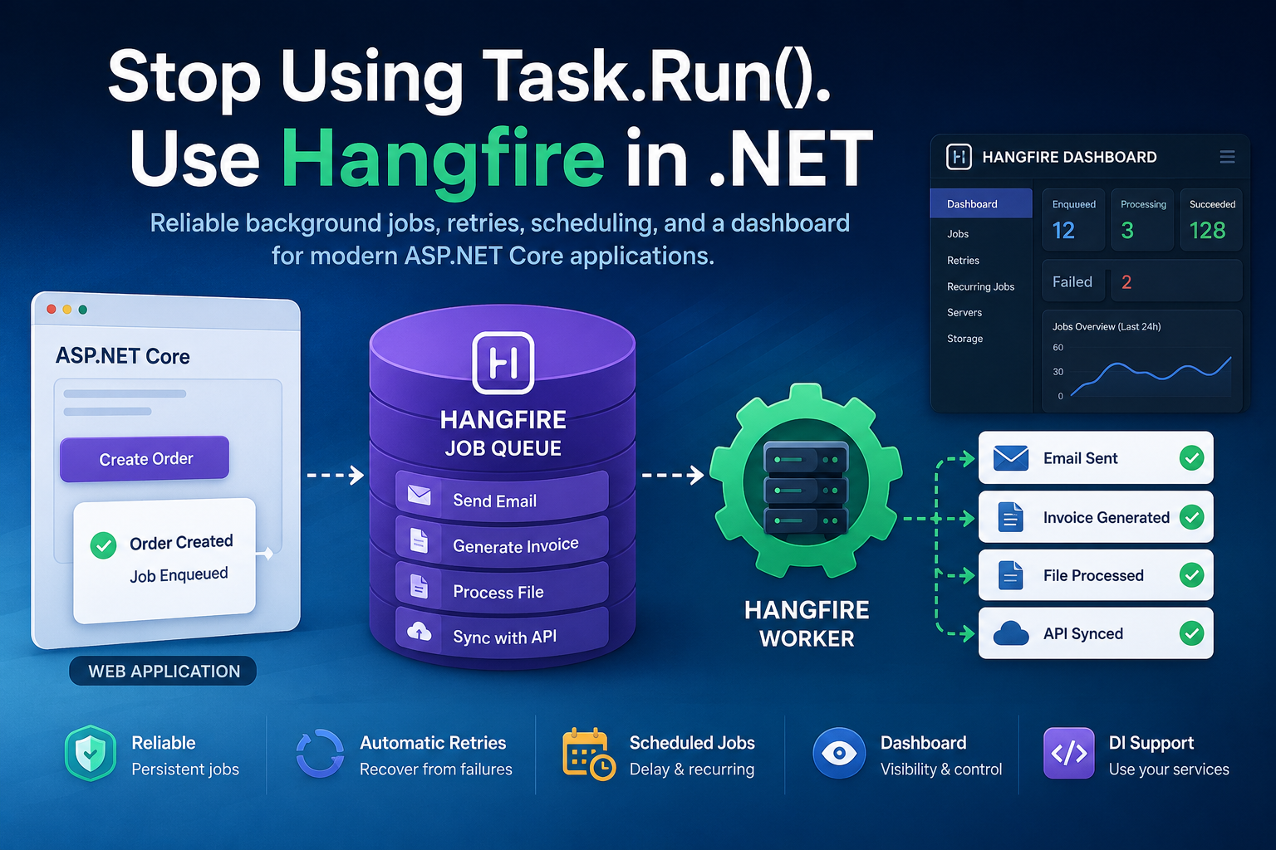Screen dimensions: 1276x850
Task: Click the Reliable shield icon
Action: point(90,754)
